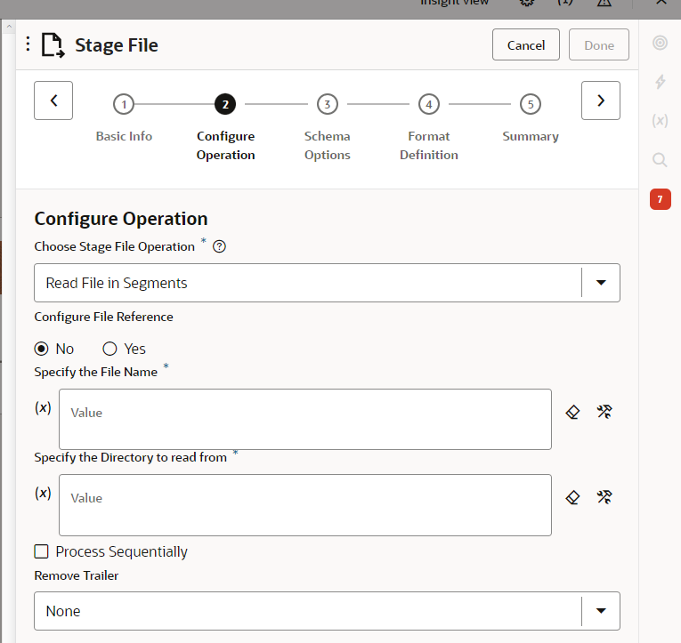Open the three-dot menu beside Stage File
Viewport: 681px width, 643px height.
pyautogui.click(x=28, y=44)
